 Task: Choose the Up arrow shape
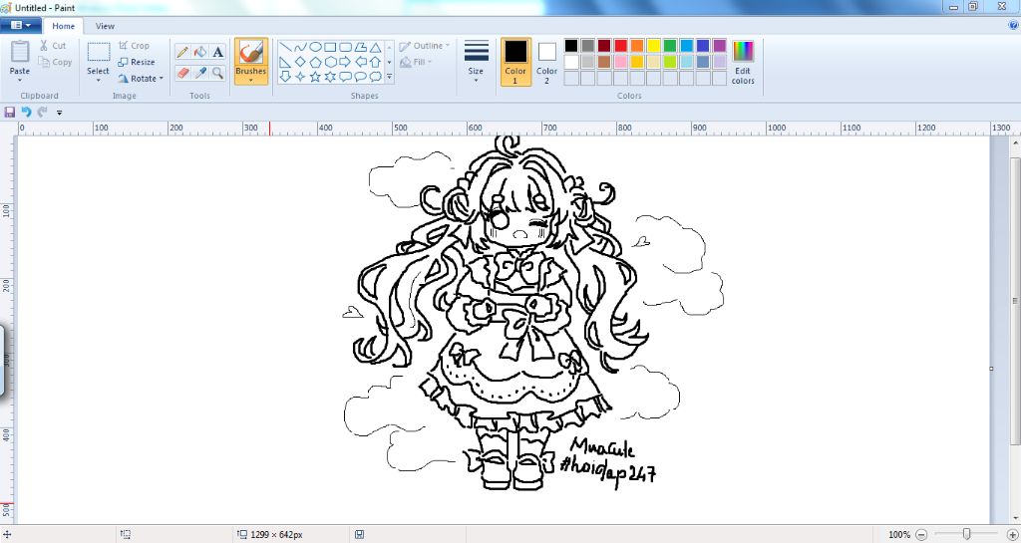tap(375, 63)
